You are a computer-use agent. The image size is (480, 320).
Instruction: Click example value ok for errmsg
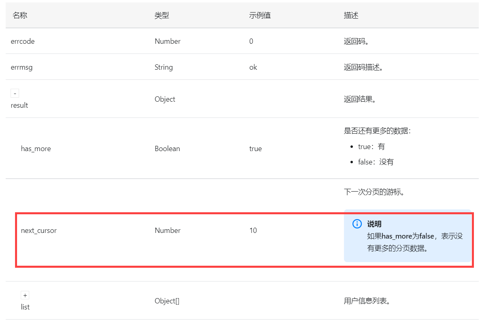(253, 67)
